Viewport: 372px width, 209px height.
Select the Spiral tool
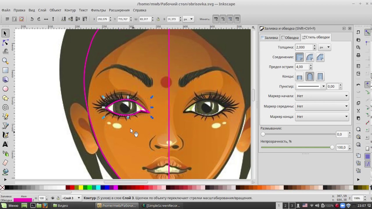coord(5,107)
